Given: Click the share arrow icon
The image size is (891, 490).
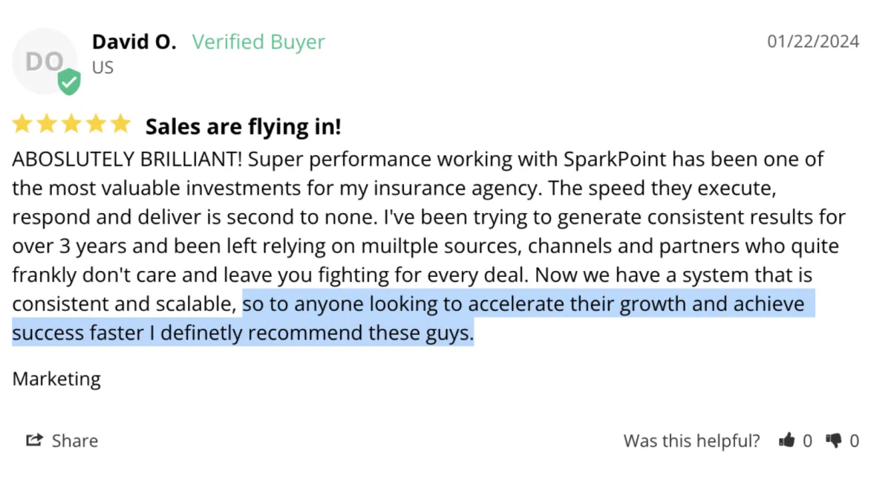Looking at the screenshot, I should tap(34, 440).
